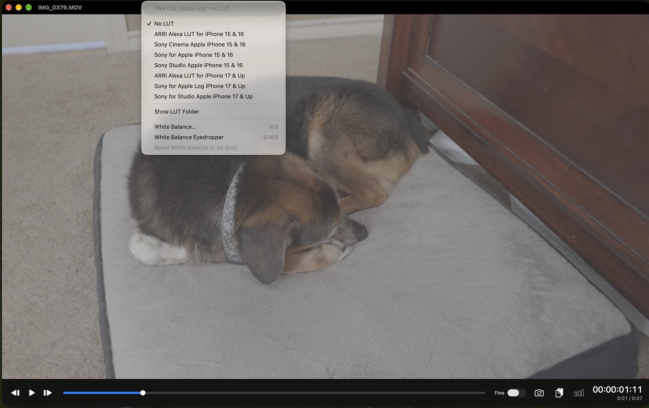
Task: Select the checked No LUT option
Action: (x=213, y=24)
